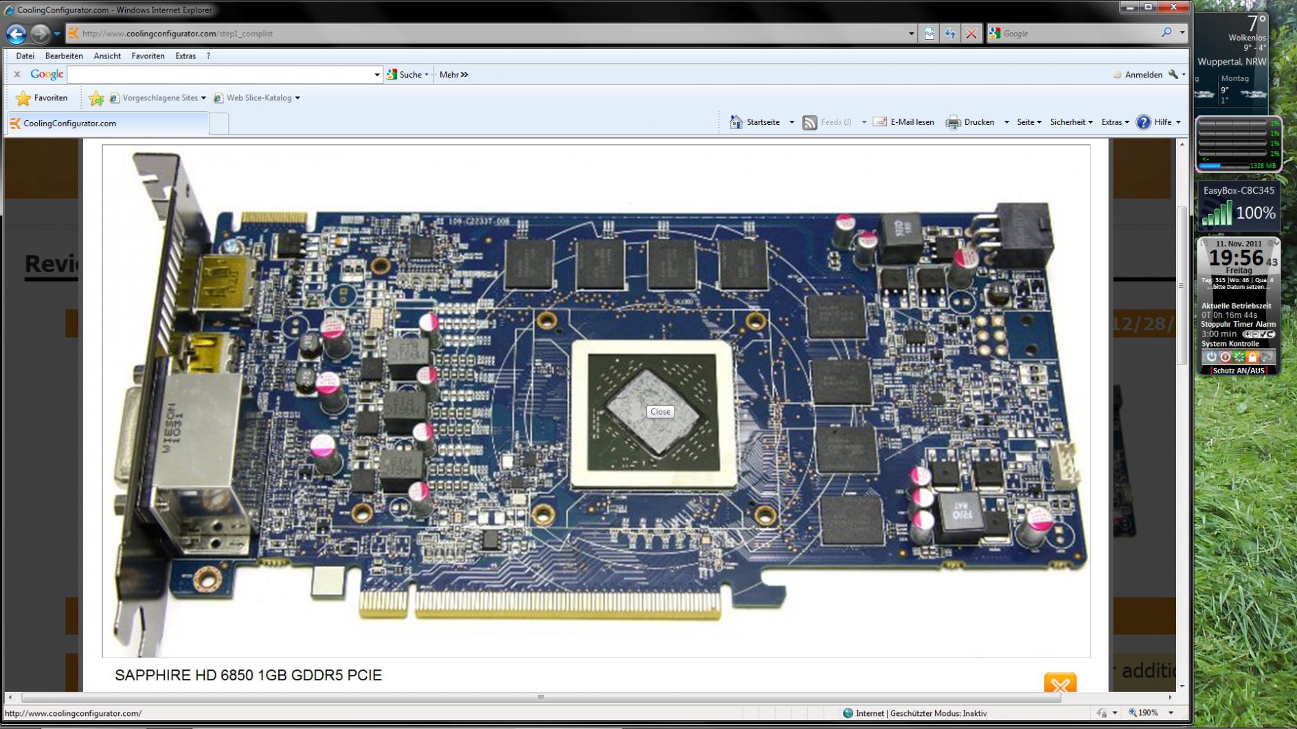Click Anmelden to sign in to Google
Viewport: 1297px width, 729px height.
[x=1138, y=74]
